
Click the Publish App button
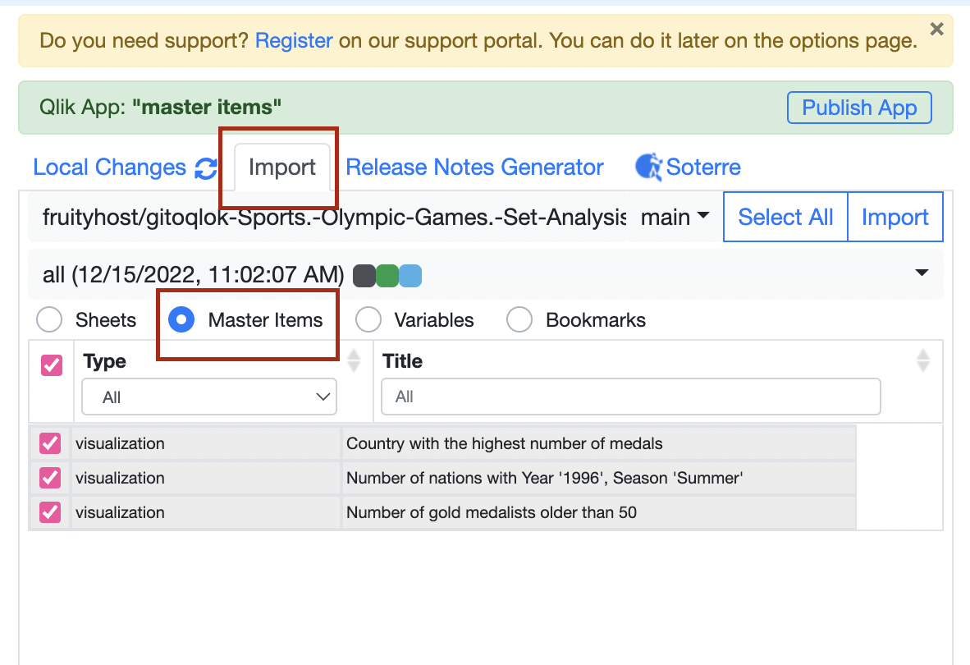[859, 108]
